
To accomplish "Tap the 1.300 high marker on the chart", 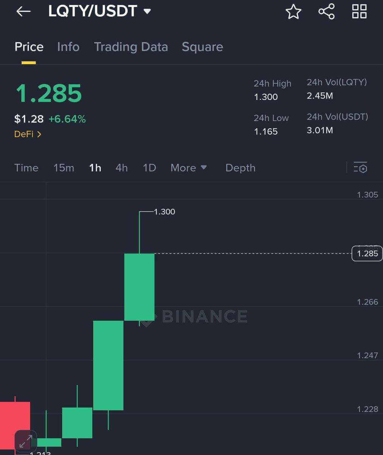I will click(x=165, y=212).
